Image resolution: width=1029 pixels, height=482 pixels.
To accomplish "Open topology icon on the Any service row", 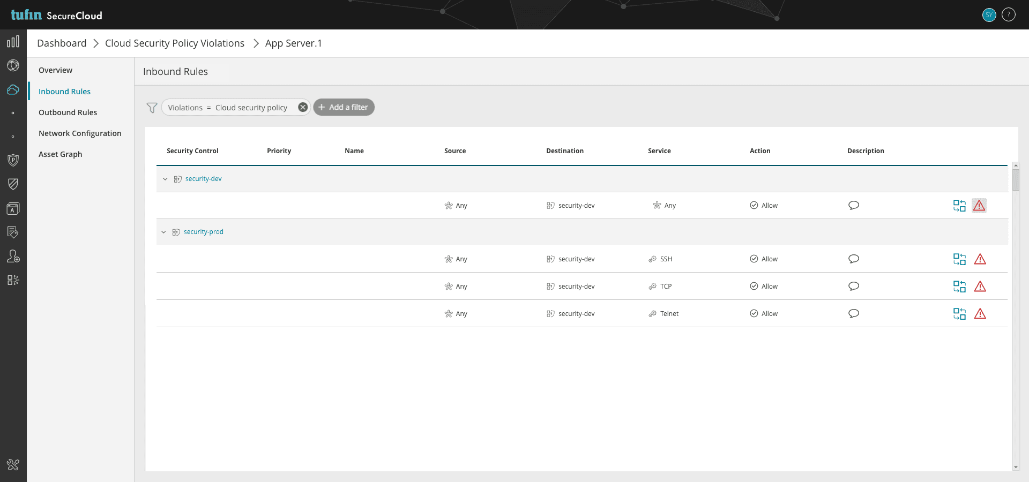I will pyautogui.click(x=959, y=206).
